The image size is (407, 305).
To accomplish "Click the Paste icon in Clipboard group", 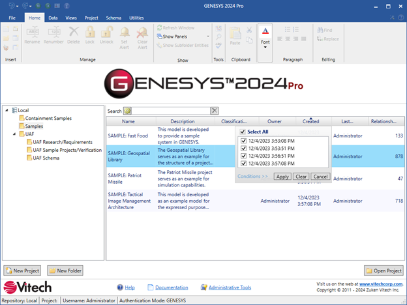I will (x=235, y=34).
